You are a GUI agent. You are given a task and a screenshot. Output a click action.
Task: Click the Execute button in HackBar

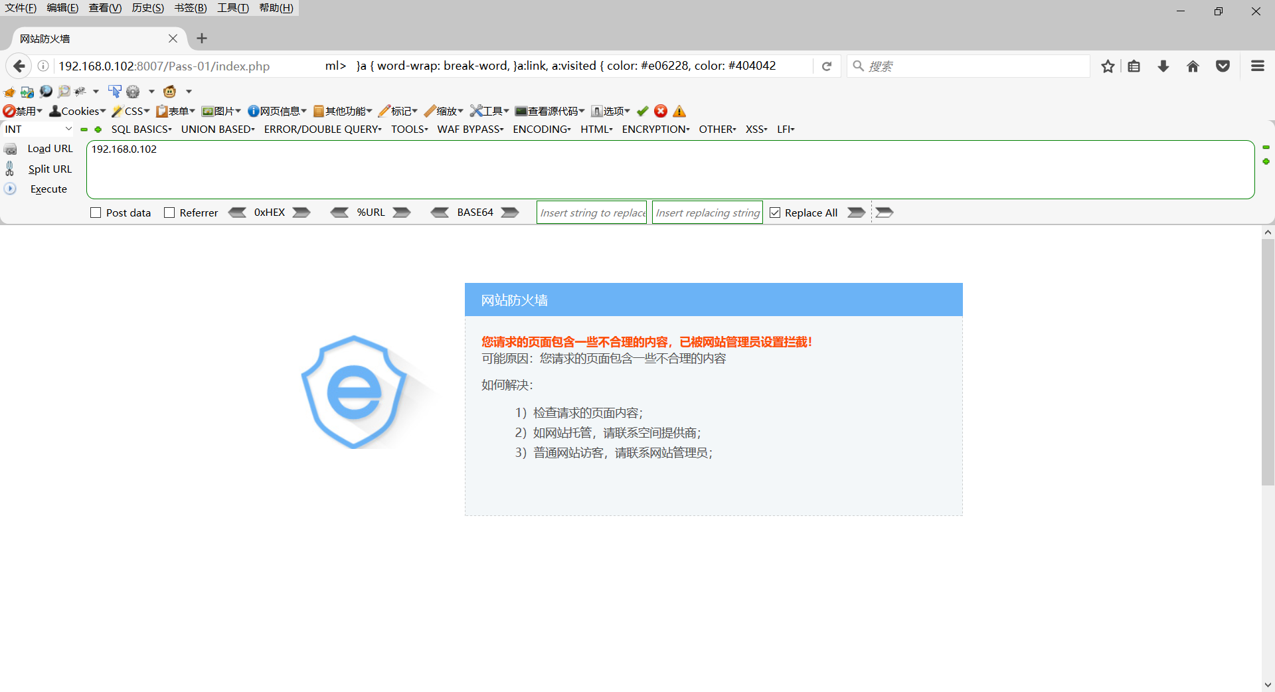48,189
